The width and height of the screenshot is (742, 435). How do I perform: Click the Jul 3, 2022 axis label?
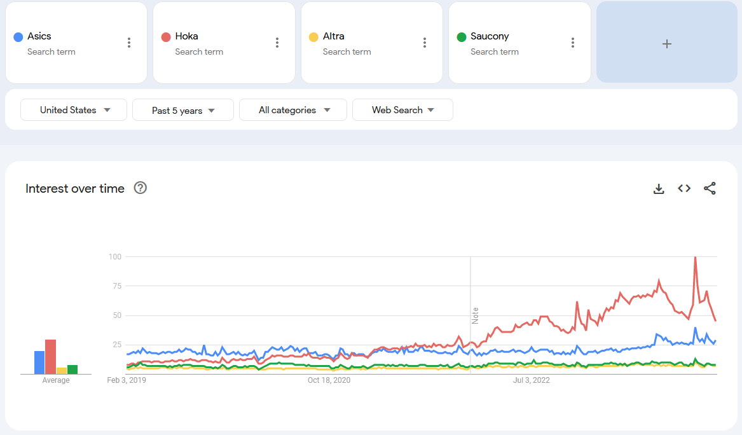tap(532, 380)
